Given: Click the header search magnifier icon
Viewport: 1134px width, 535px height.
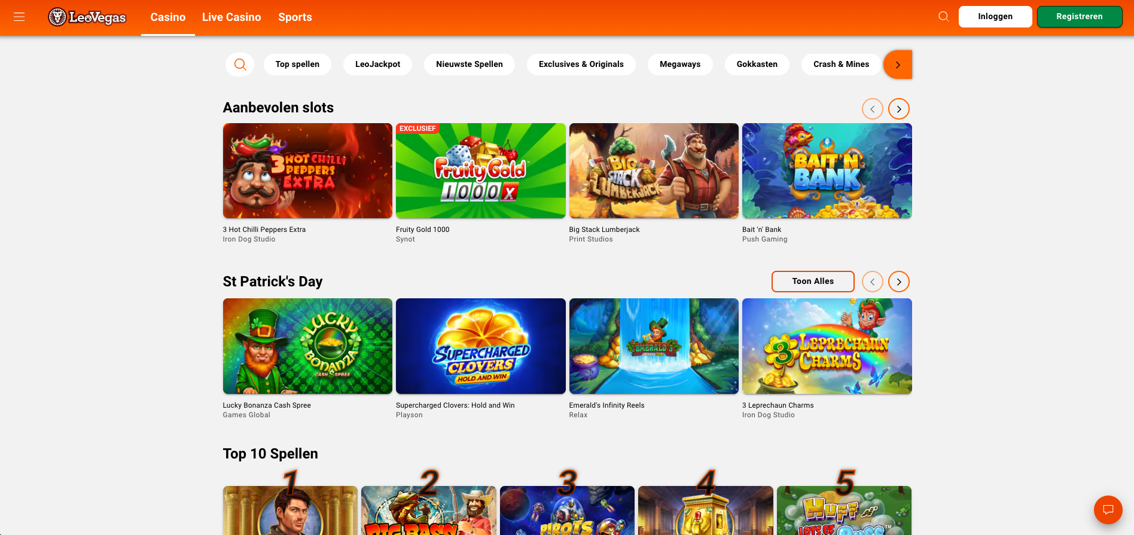Looking at the screenshot, I should tap(943, 16).
